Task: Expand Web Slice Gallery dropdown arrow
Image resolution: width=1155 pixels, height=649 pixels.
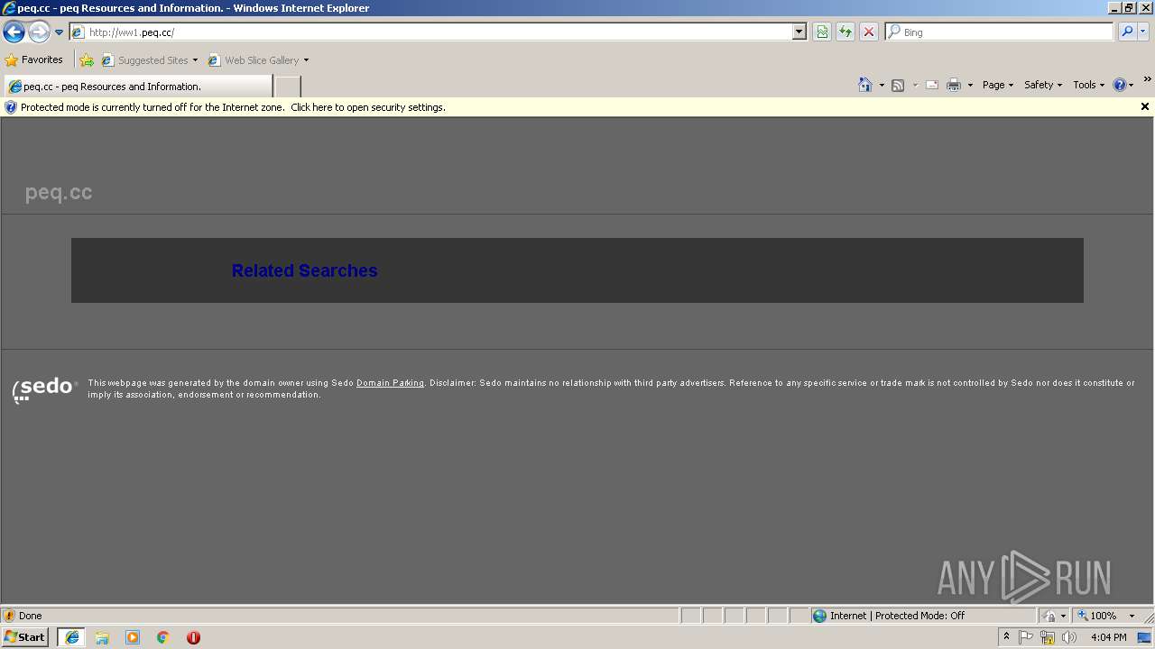Action: pos(306,60)
